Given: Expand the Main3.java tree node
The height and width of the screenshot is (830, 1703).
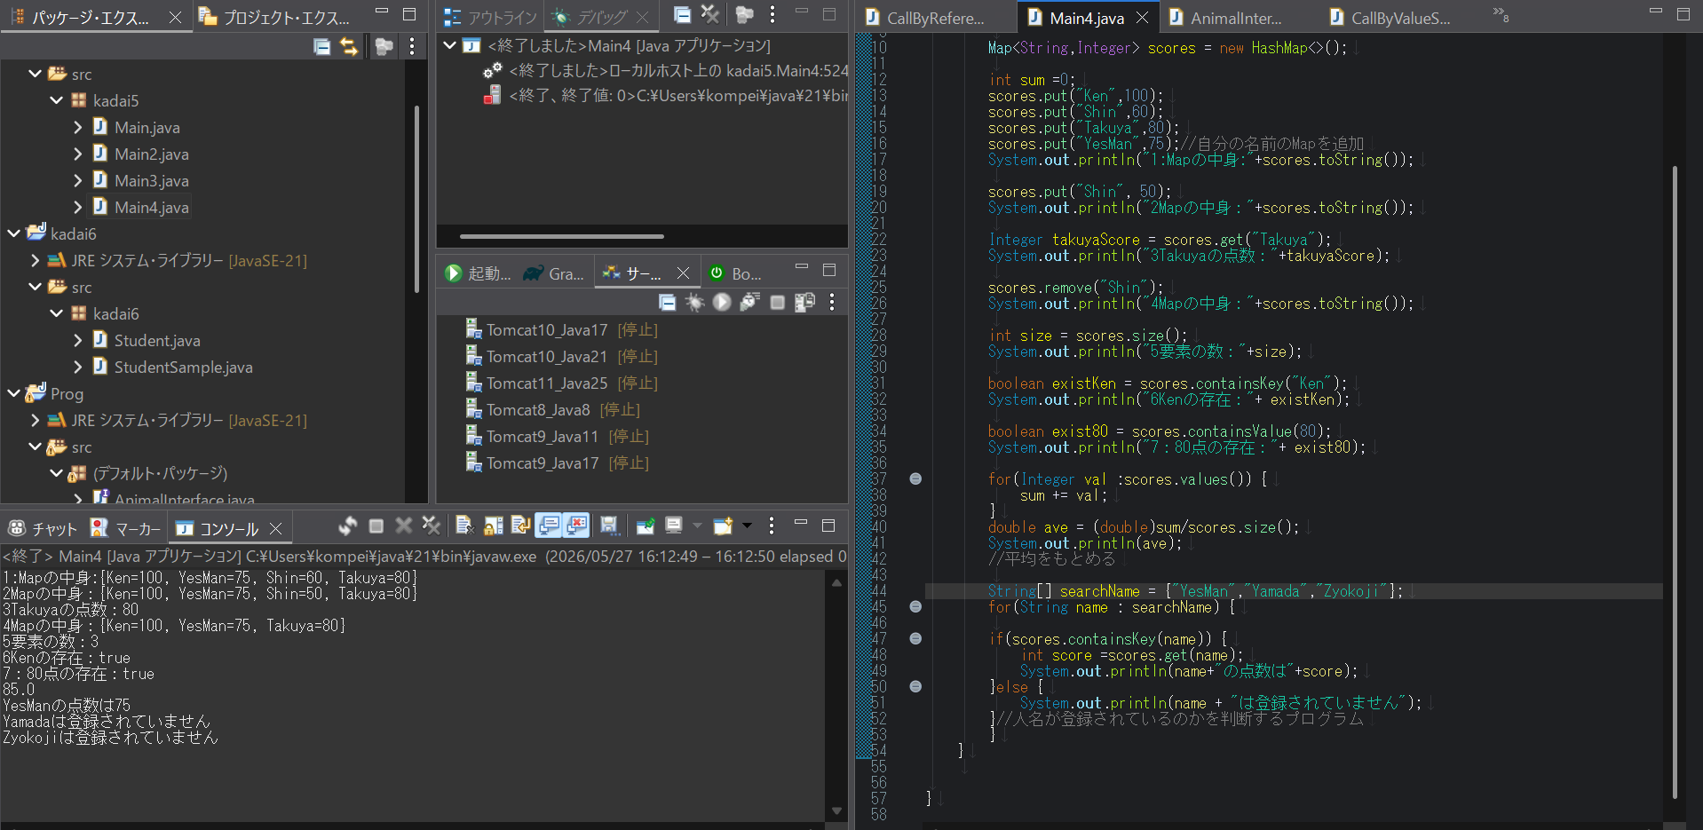Looking at the screenshot, I should point(77,180).
